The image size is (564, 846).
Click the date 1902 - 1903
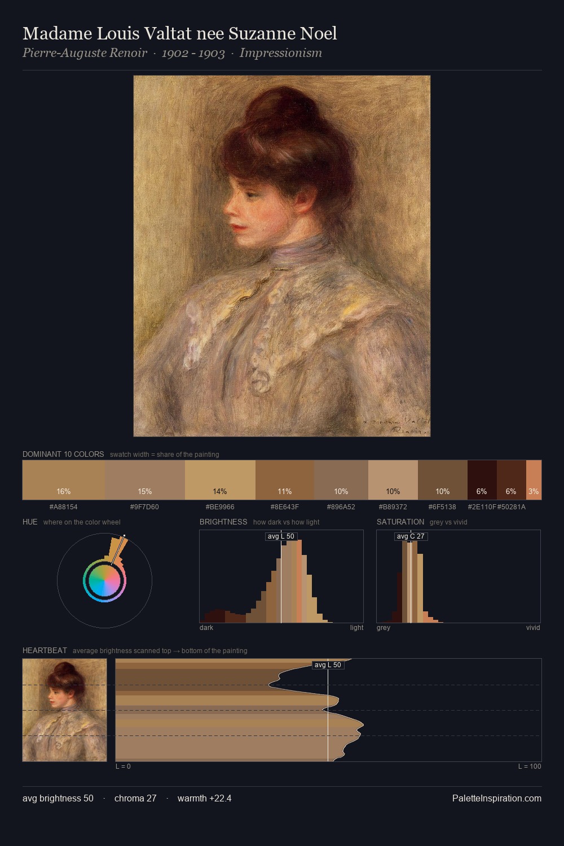[x=193, y=53]
